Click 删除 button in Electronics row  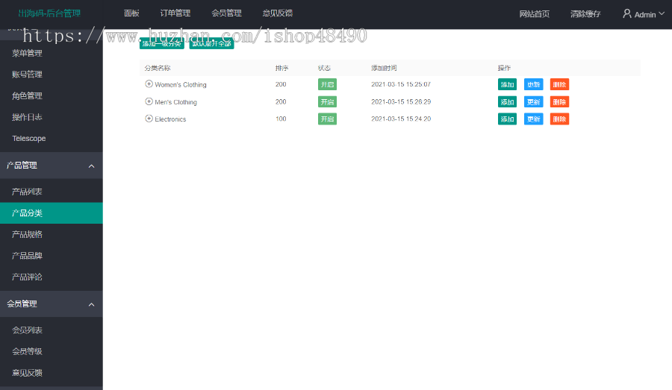click(x=559, y=119)
